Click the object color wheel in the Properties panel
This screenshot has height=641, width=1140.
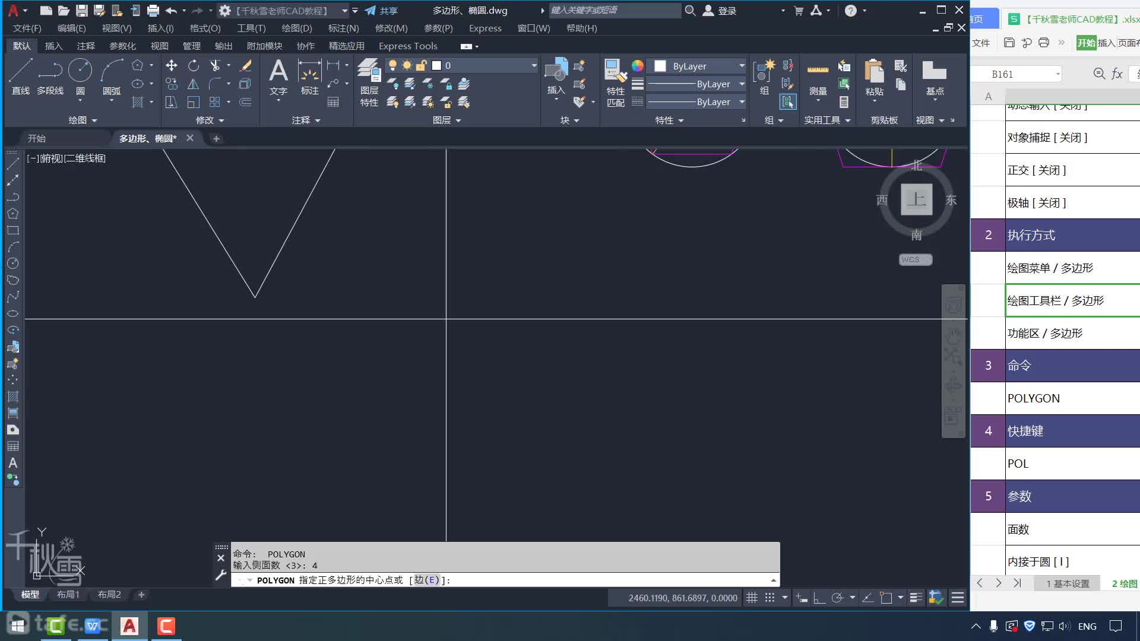pos(637,65)
